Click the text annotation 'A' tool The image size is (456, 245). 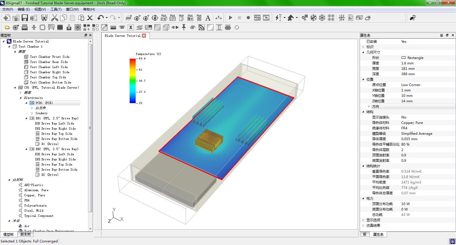(208, 18)
